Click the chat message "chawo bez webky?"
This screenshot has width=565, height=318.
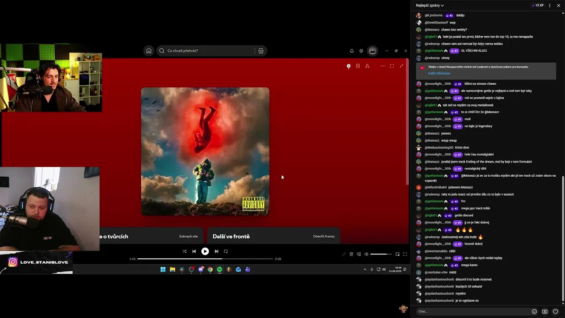tap(454, 30)
